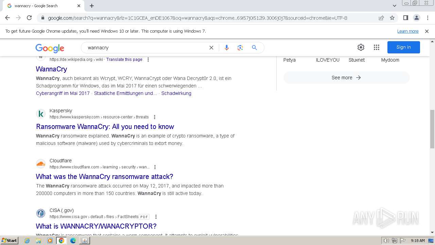Reload the Google search page
Screen dimensions: 435x245
[29, 18]
